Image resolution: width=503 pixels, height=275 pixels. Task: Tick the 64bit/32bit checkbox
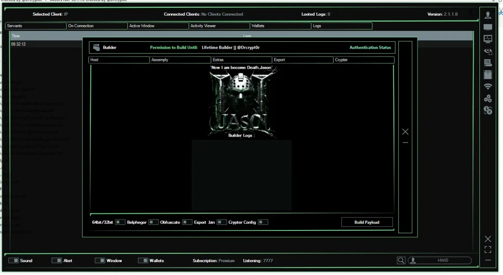[x=120, y=222]
